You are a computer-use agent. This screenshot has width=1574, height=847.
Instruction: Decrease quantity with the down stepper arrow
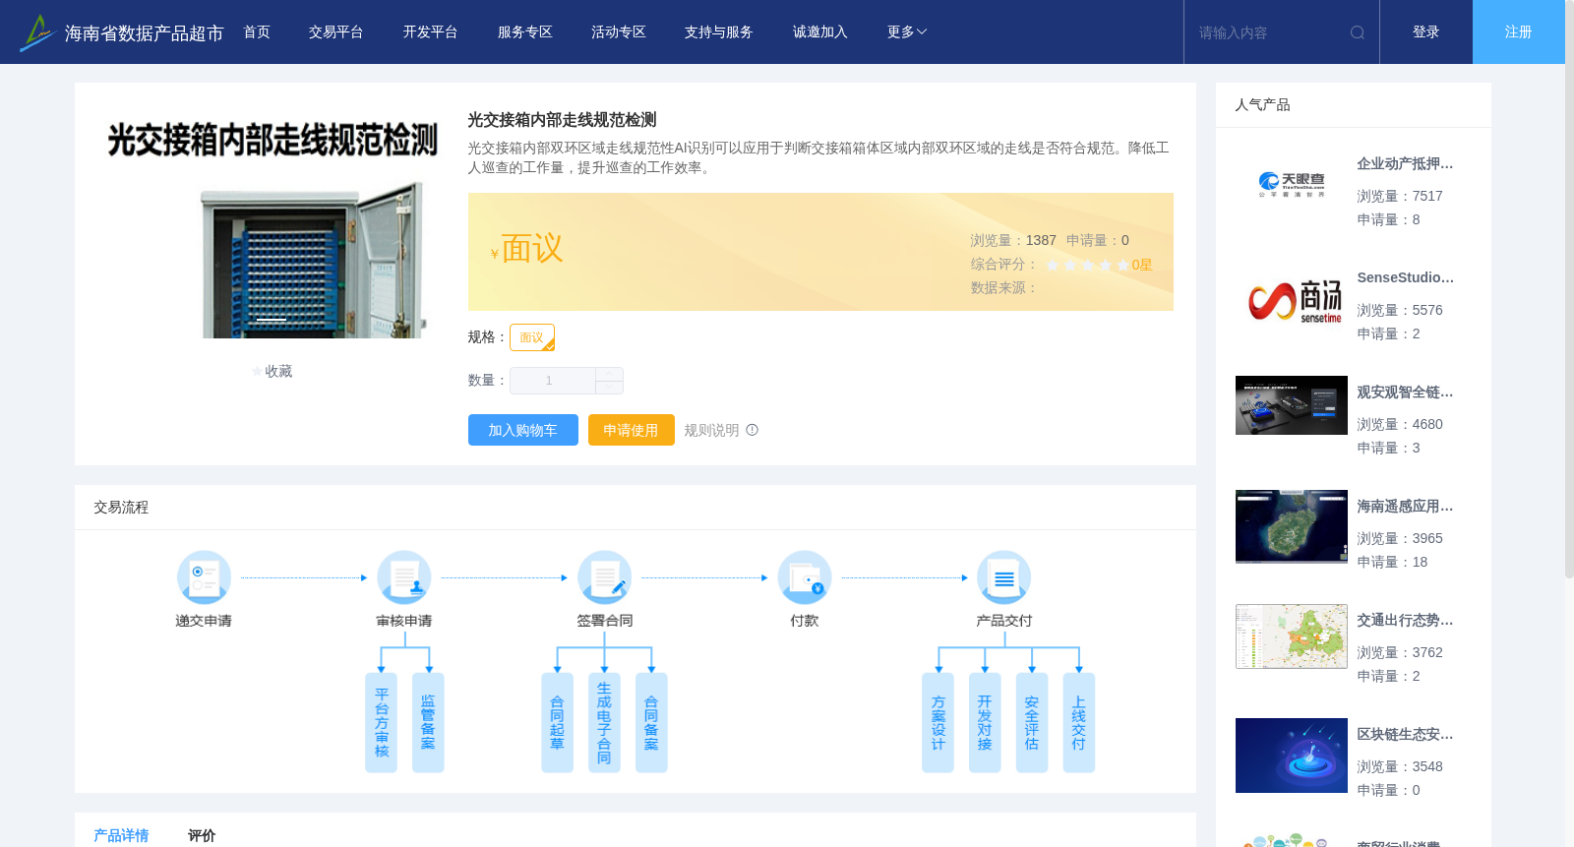coord(610,388)
